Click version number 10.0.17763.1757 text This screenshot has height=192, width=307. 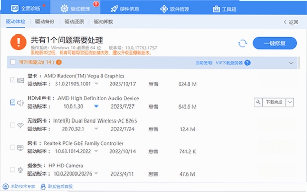tap(141, 48)
